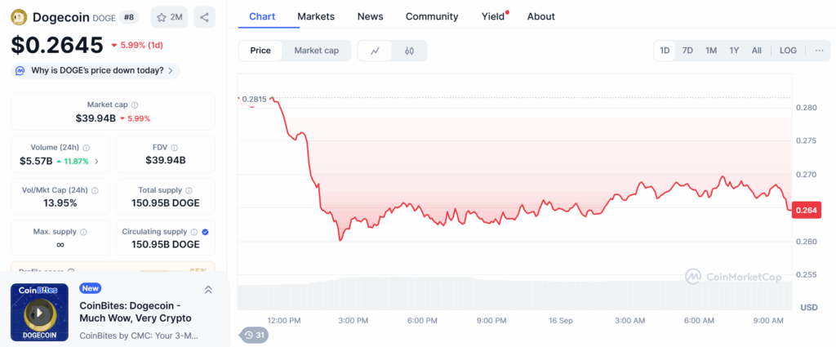This screenshot has width=836, height=347.
Task: Click the info icon next to Total supply
Action: 189,190
